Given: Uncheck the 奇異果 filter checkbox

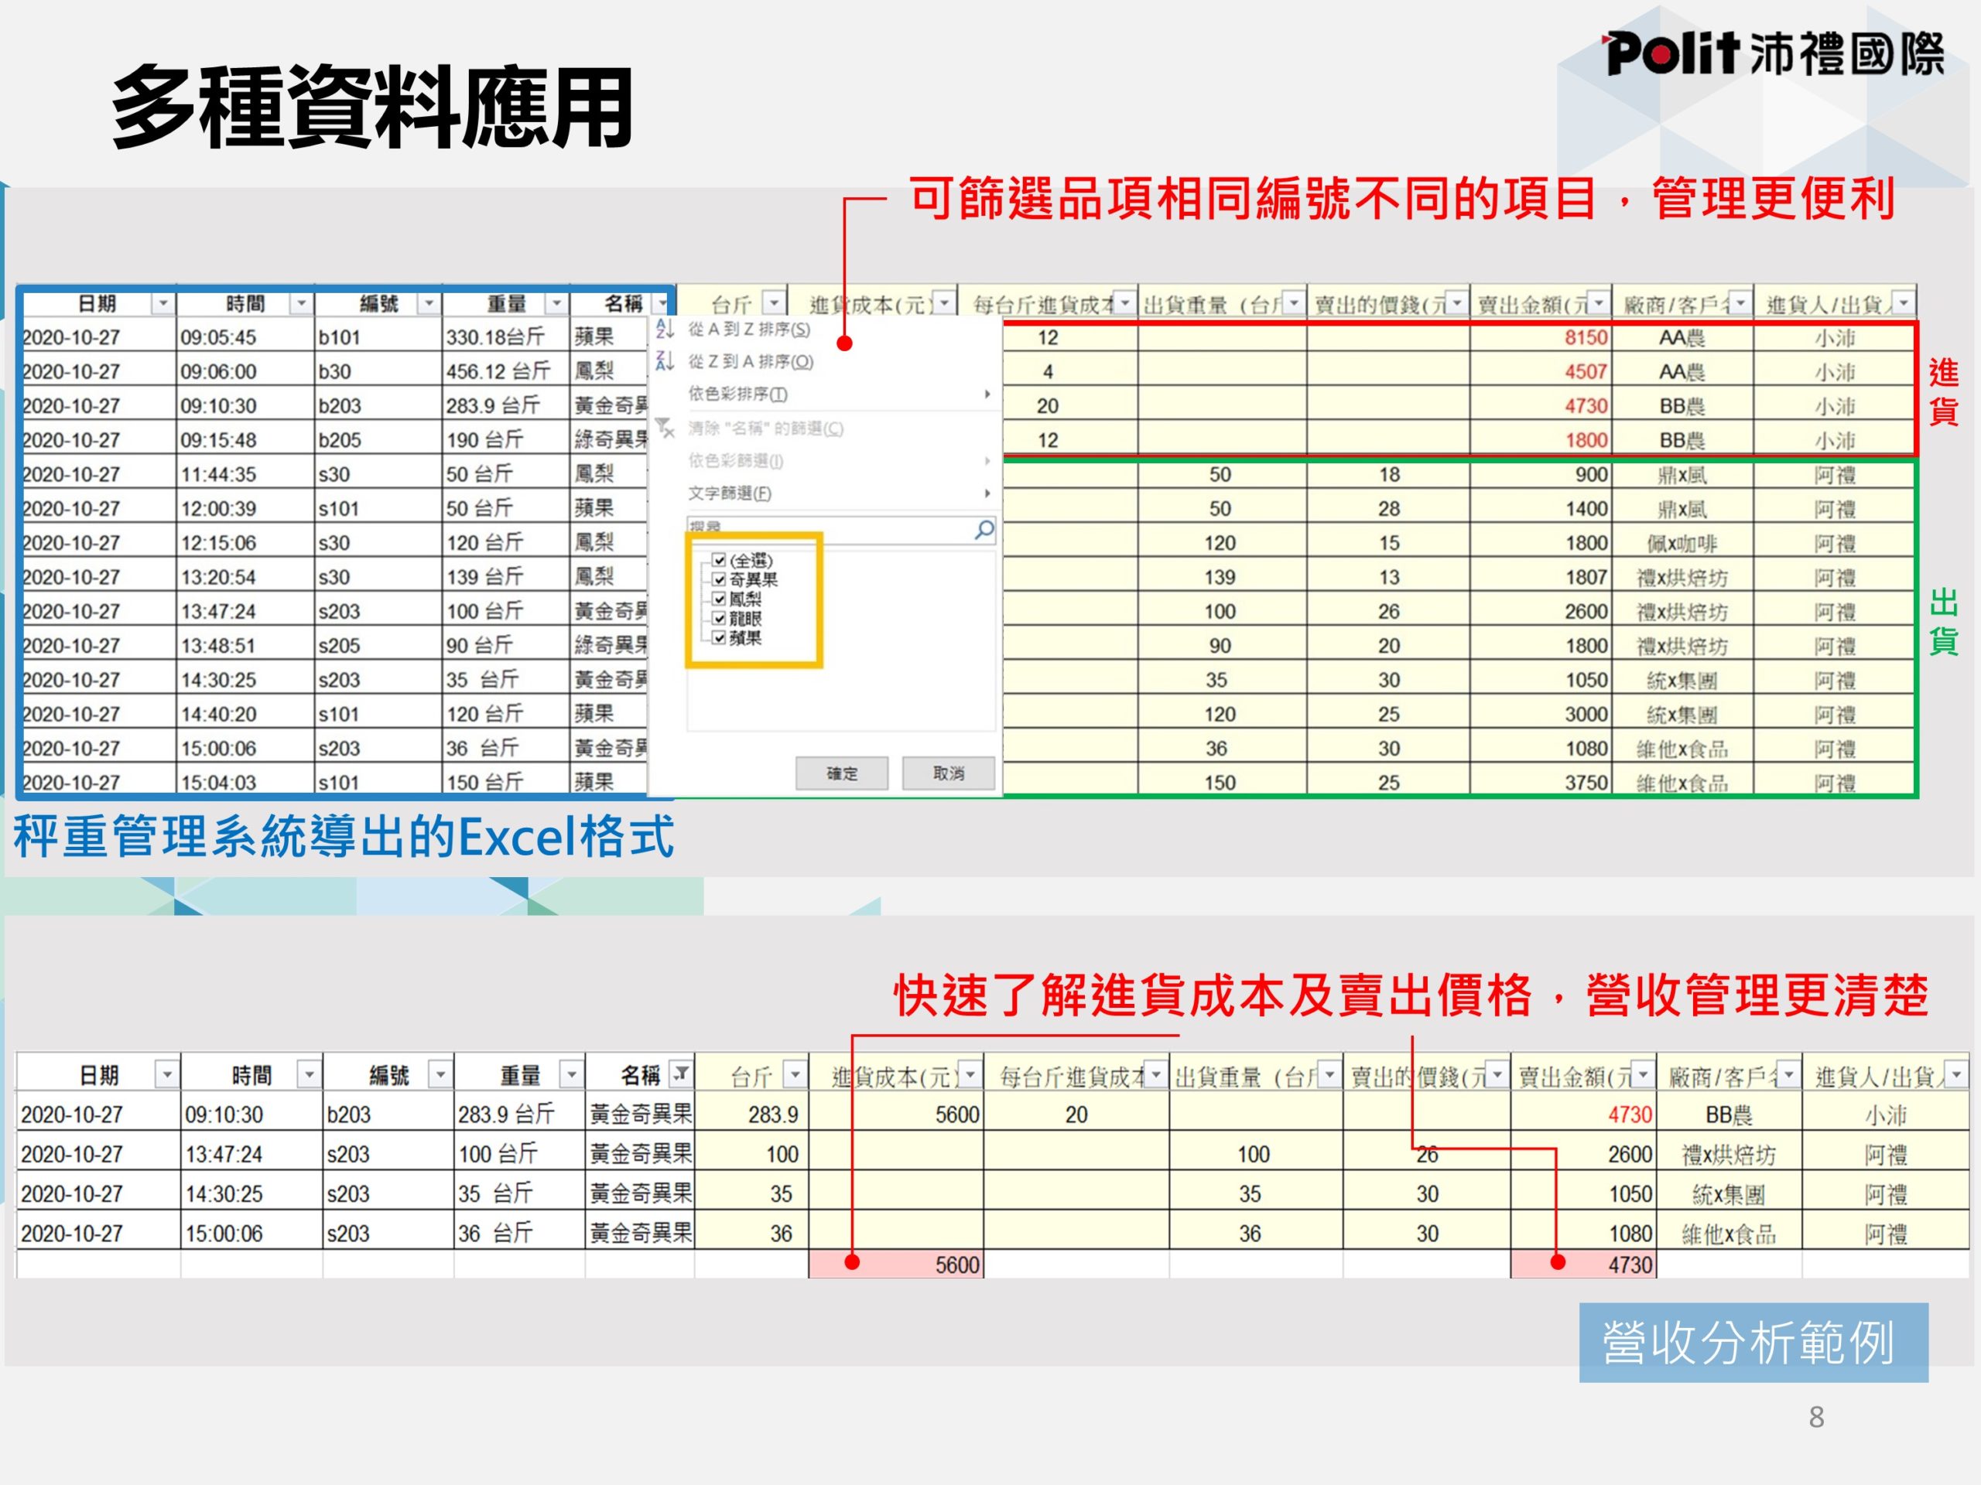Looking at the screenshot, I should [718, 579].
